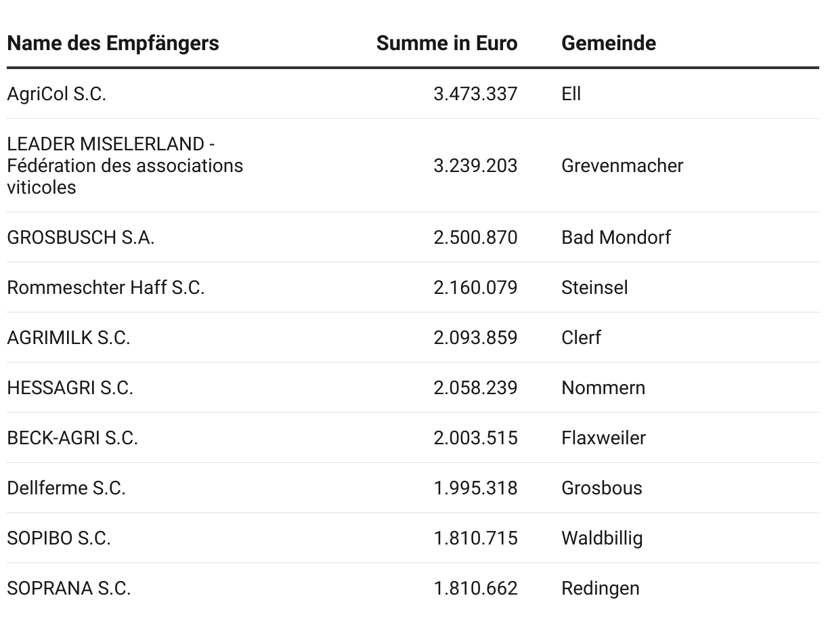The image size is (826, 619).
Task: Select the AGRIMILK S.C. recipient
Action: 68,338
